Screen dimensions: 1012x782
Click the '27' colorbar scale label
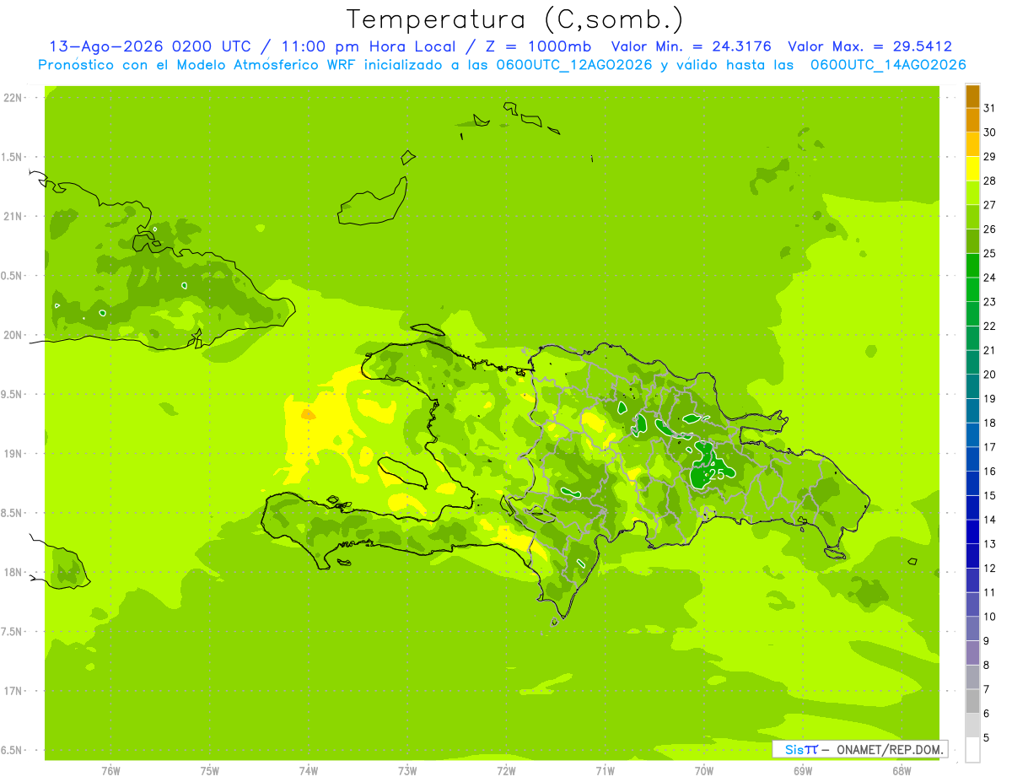point(990,205)
